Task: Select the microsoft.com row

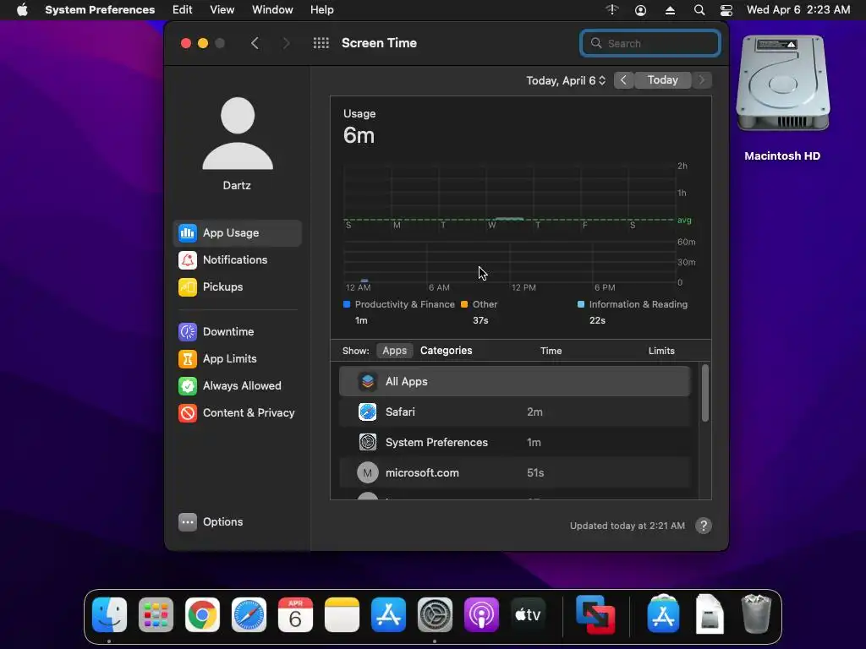Action: click(514, 473)
